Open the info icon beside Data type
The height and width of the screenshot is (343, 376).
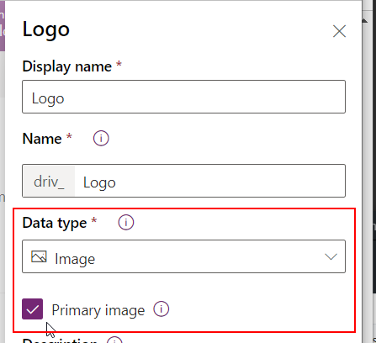pos(126,223)
